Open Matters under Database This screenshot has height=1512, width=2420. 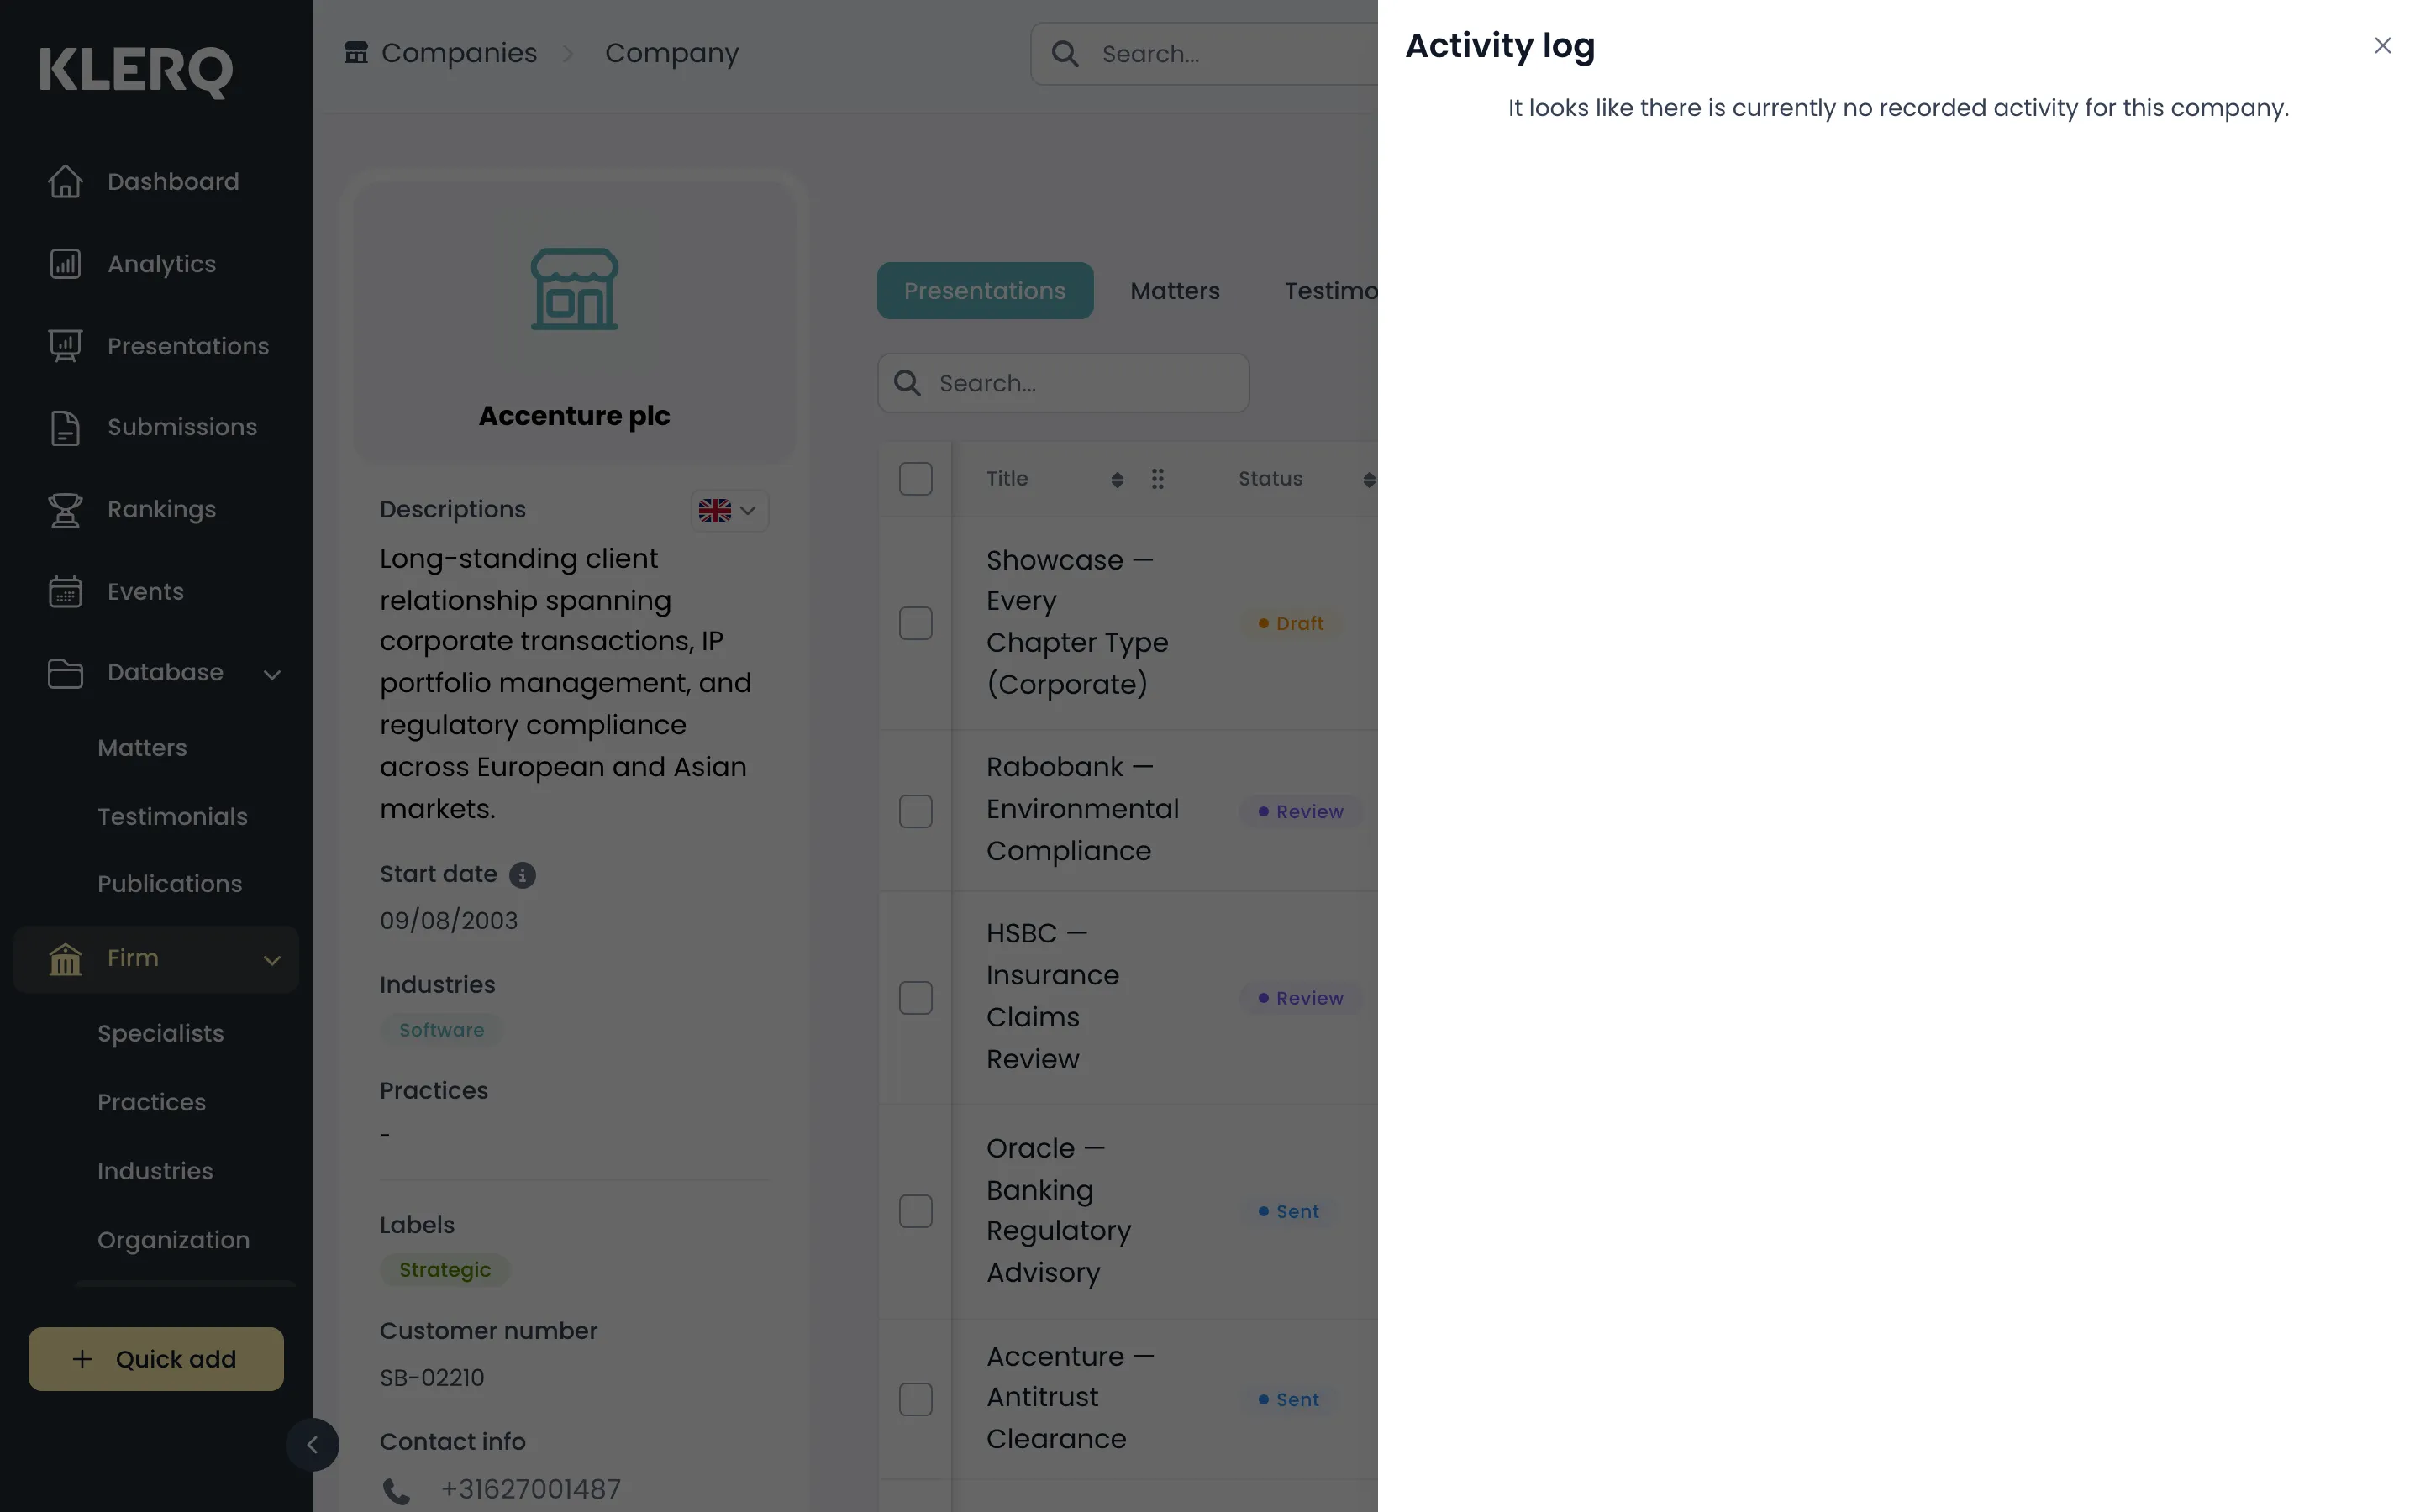tap(142, 748)
